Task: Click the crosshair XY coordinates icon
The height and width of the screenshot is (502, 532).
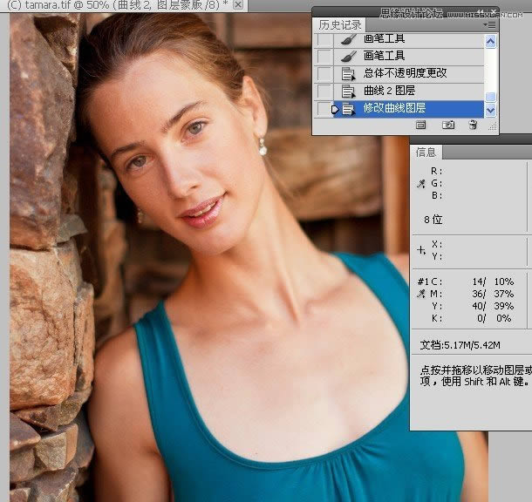Action: pos(421,250)
